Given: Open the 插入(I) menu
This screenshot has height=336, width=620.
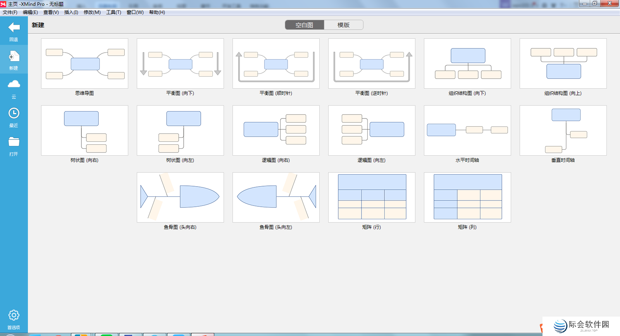Looking at the screenshot, I should tap(71, 12).
